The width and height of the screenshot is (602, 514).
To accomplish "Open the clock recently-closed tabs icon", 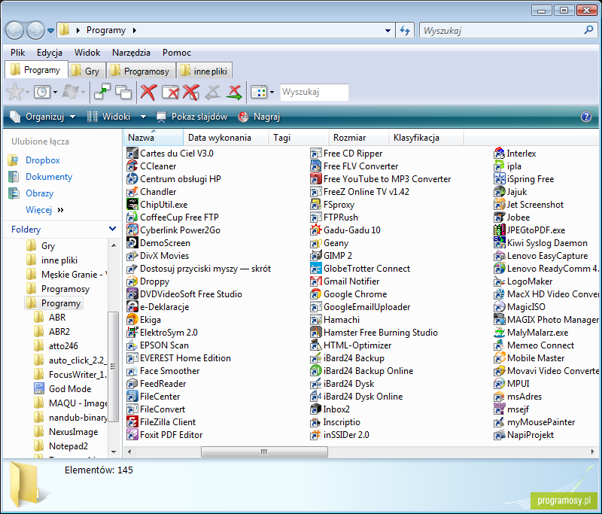I will 42,92.
